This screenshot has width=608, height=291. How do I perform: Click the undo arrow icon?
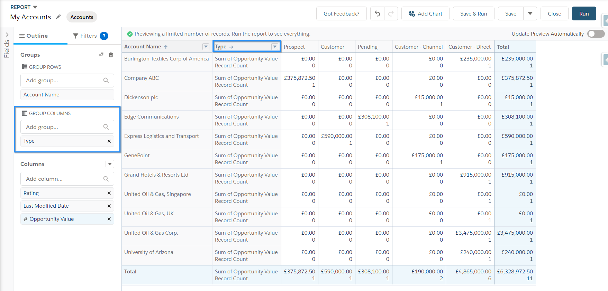[x=377, y=14]
